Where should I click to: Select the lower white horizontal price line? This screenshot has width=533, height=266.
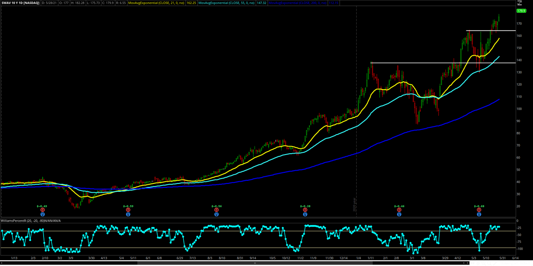(443, 63)
